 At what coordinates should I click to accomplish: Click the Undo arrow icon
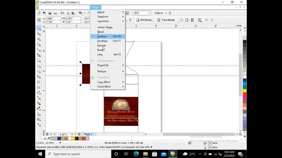[x=80, y=13]
